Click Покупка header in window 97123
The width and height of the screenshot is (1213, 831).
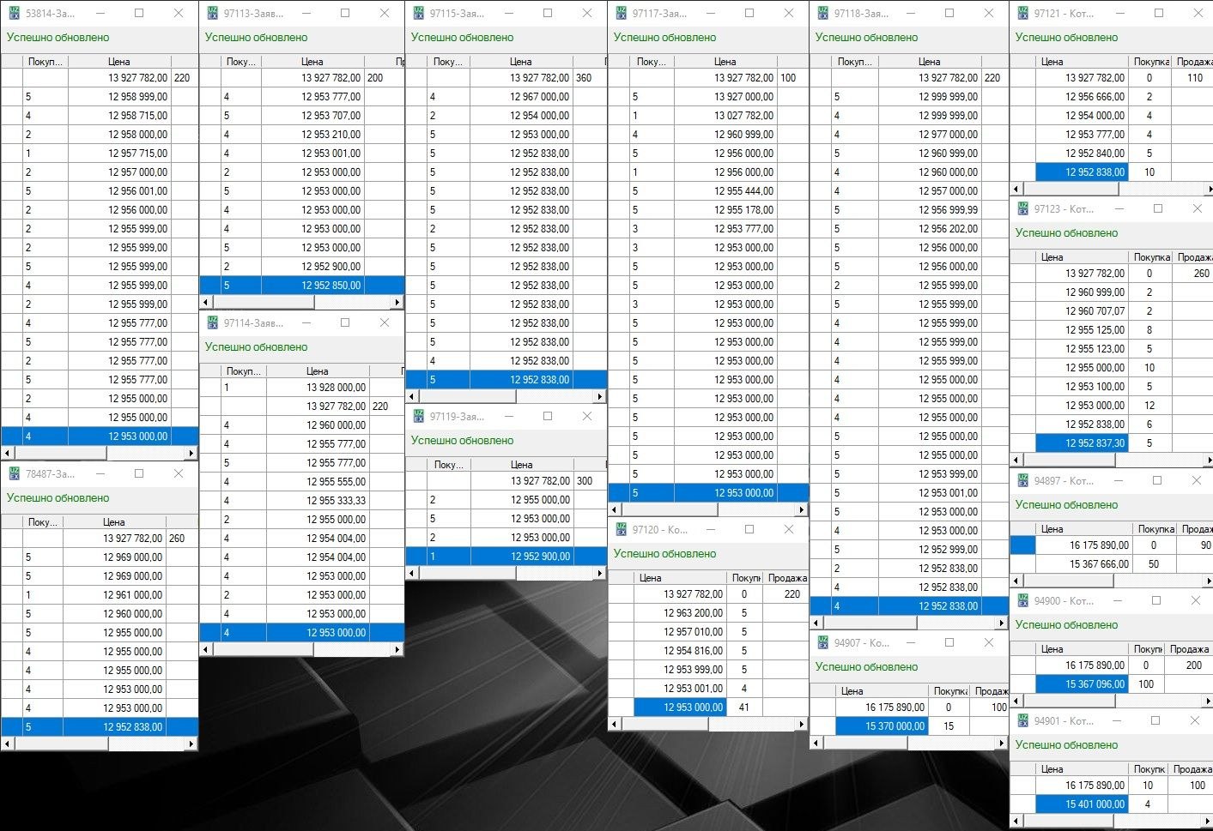click(x=1151, y=257)
